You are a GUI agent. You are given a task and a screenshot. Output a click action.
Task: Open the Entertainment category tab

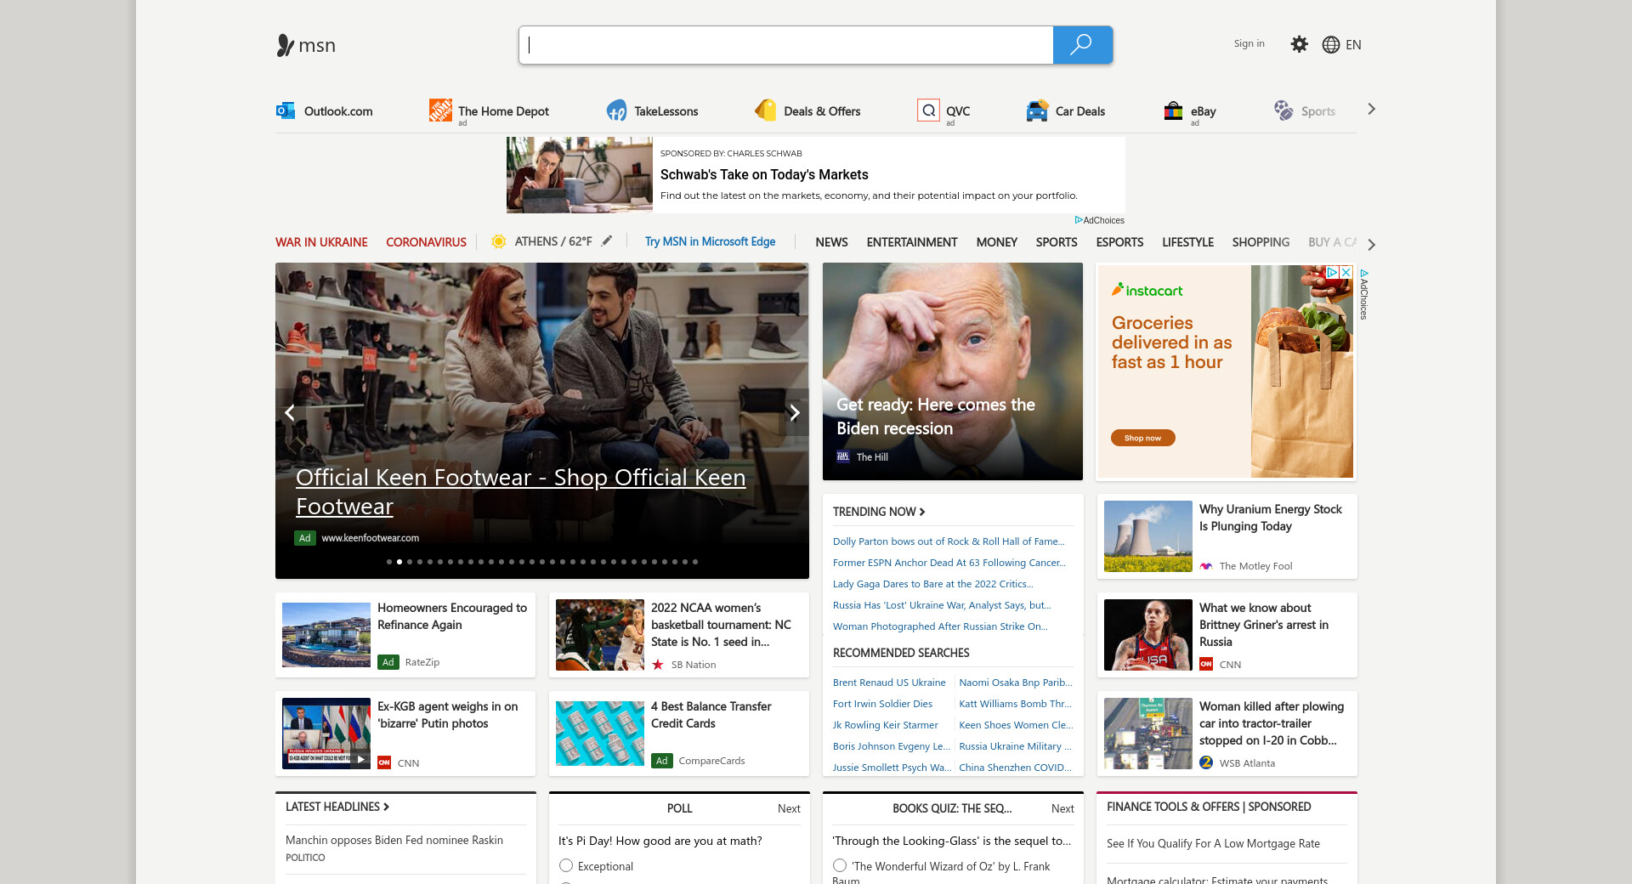[x=911, y=242]
